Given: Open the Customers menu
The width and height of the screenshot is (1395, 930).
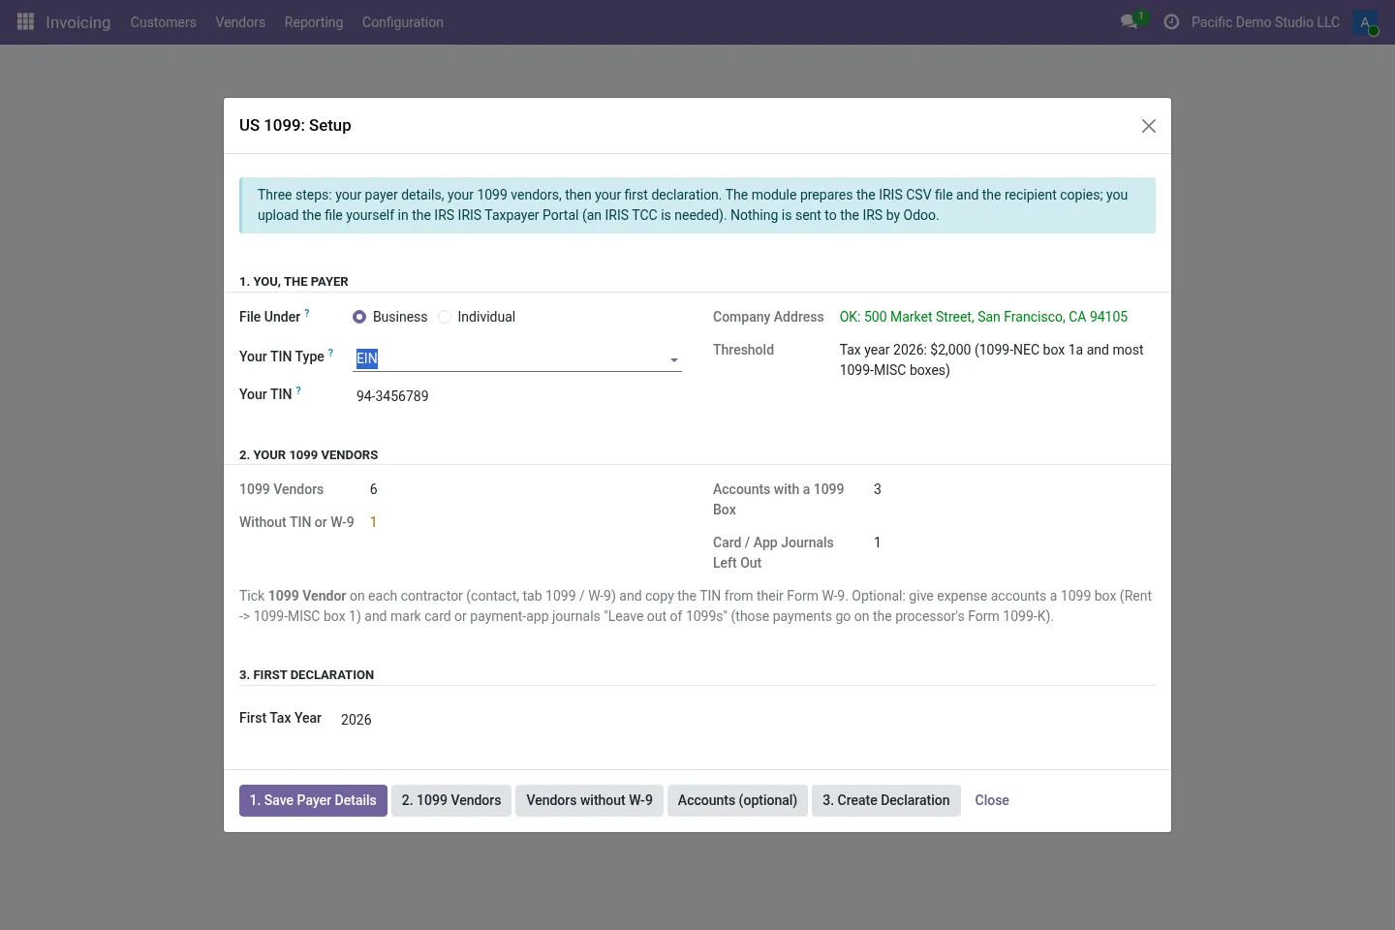Looking at the screenshot, I should tap(163, 22).
